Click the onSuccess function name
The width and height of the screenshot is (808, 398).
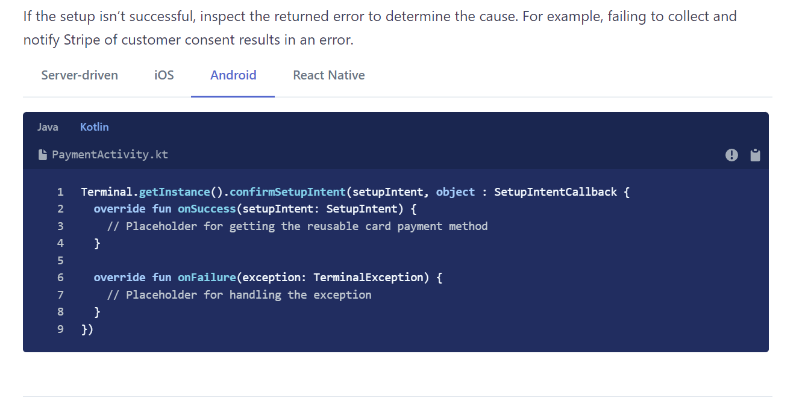(207, 208)
